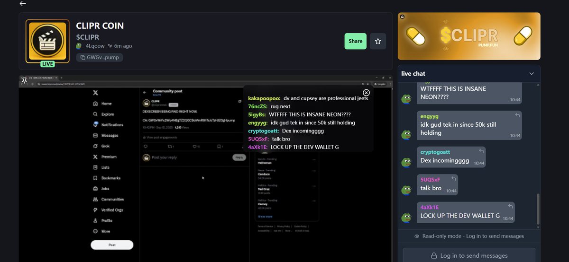Screen dimensions: 569x262
Task: Click engyyg's frog avatar in chat
Action: 406,134
